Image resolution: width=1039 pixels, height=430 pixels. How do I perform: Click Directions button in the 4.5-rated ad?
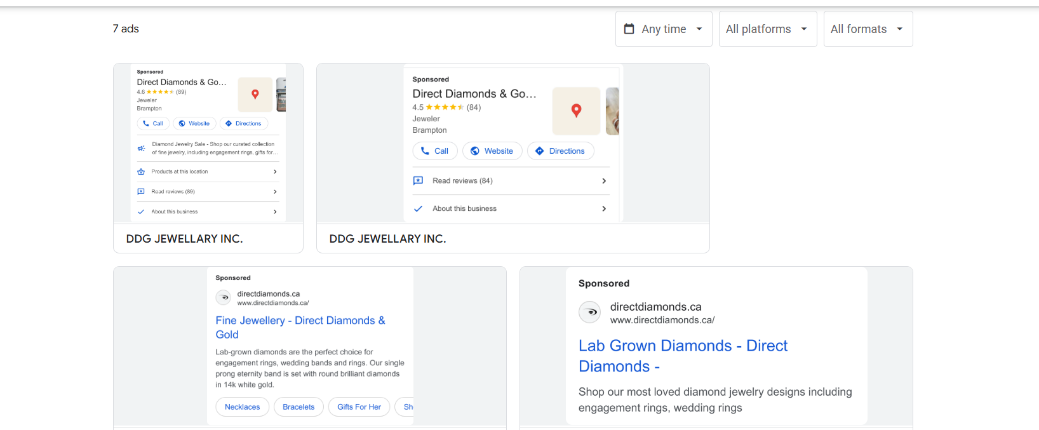click(x=561, y=151)
